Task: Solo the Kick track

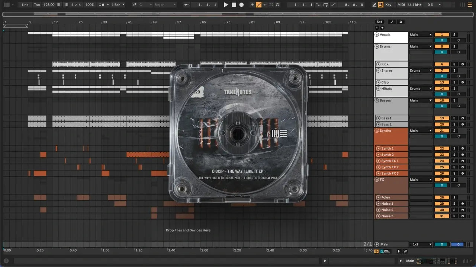Action: coord(454,64)
